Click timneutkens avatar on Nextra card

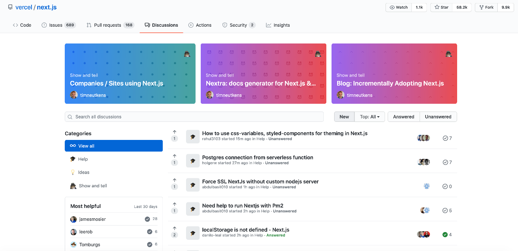(x=210, y=95)
